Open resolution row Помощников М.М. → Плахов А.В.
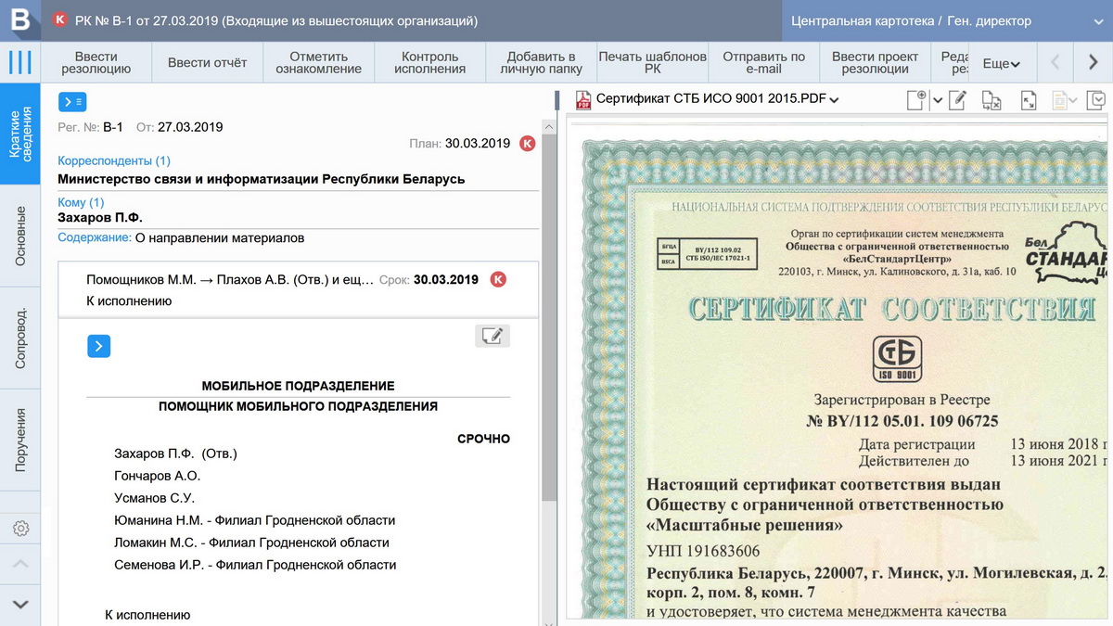 pos(298,289)
